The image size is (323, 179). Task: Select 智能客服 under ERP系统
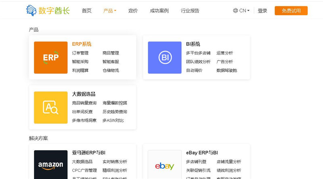point(111,62)
